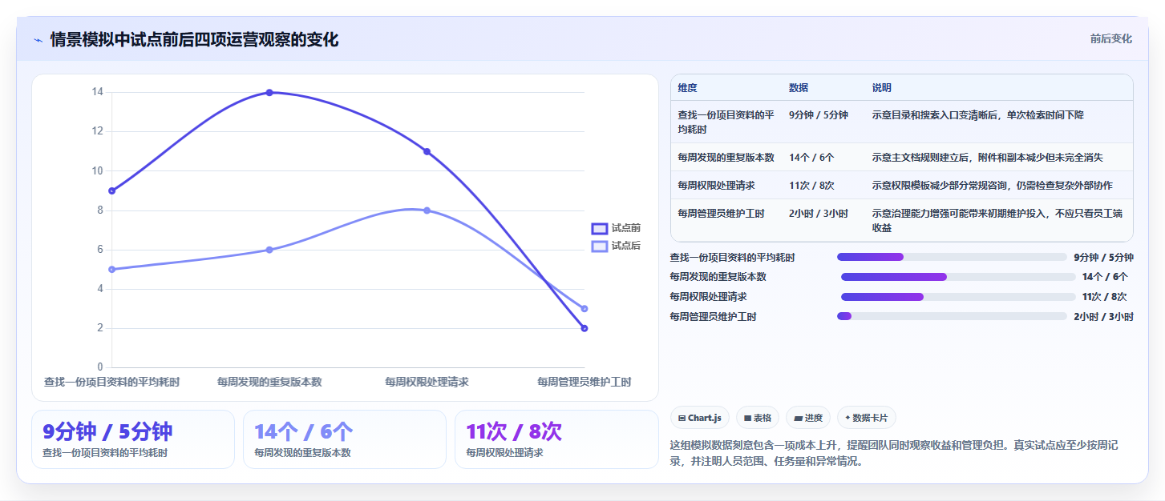This screenshot has width=1165, height=501.
Task: Click progress bar for 每周管理员维护工时
Action: pyautogui.click(x=952, y=316)
